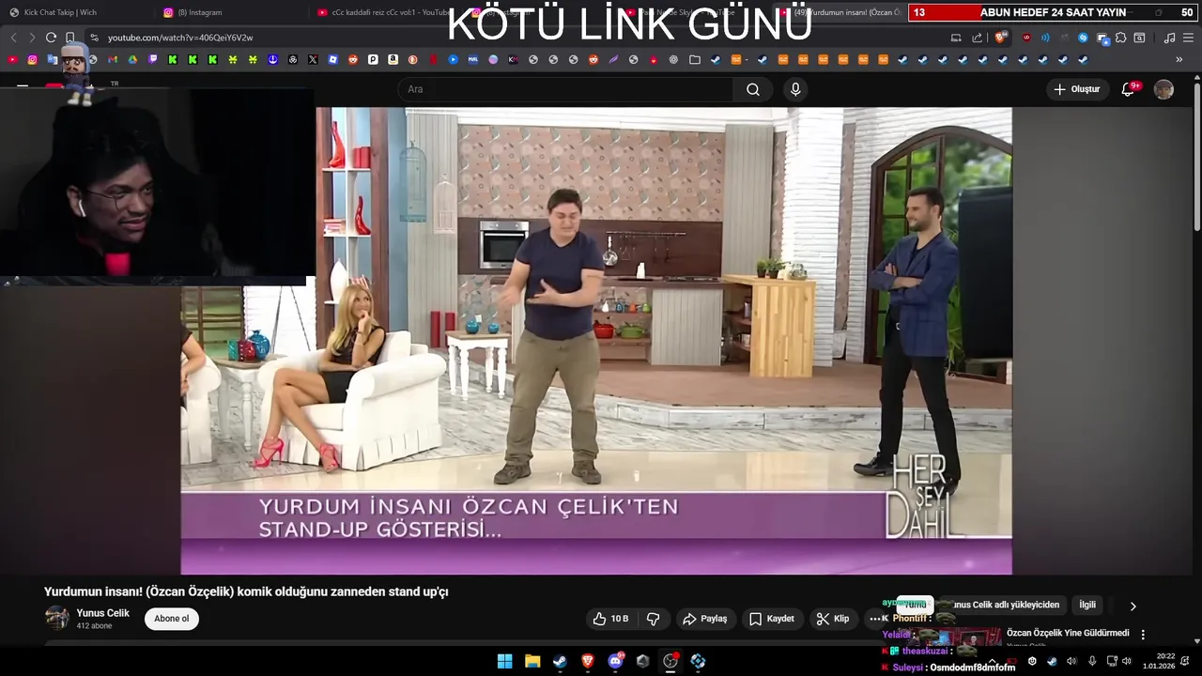This screenshot has width=1202, height=676.
Task: Dislike the video with thumbs down
Action: click(653, 619)
